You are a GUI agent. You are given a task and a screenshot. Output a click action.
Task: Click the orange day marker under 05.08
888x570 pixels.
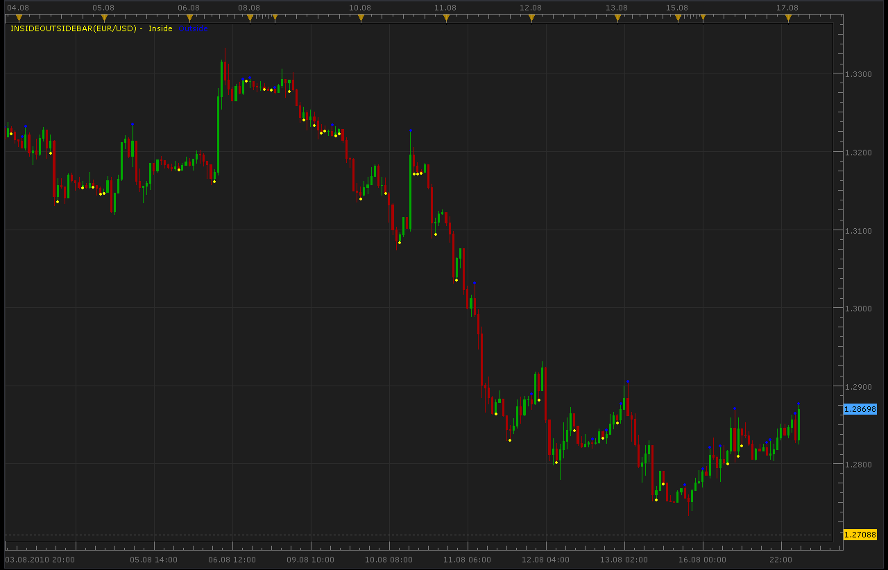(x=104, y=17)
